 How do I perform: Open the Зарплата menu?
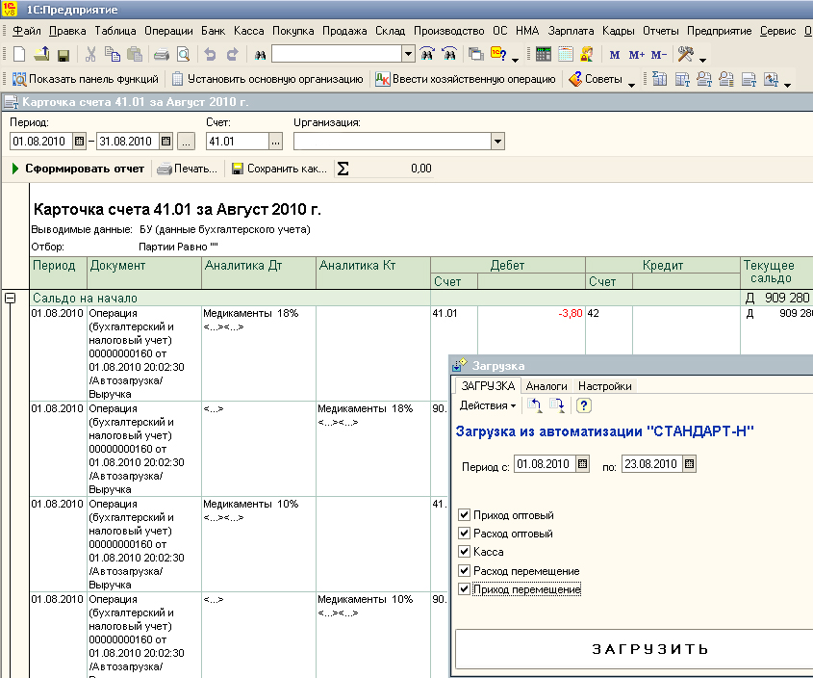[571, 31]
